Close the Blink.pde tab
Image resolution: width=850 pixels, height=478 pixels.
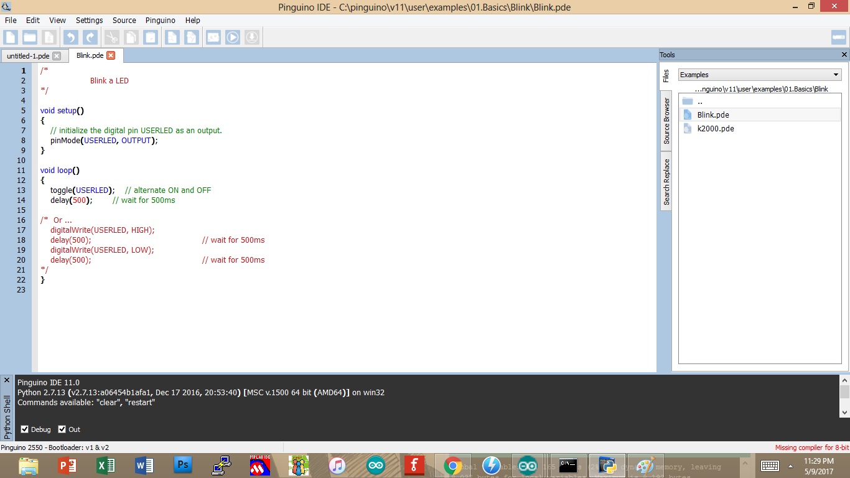tap(111, 55)
